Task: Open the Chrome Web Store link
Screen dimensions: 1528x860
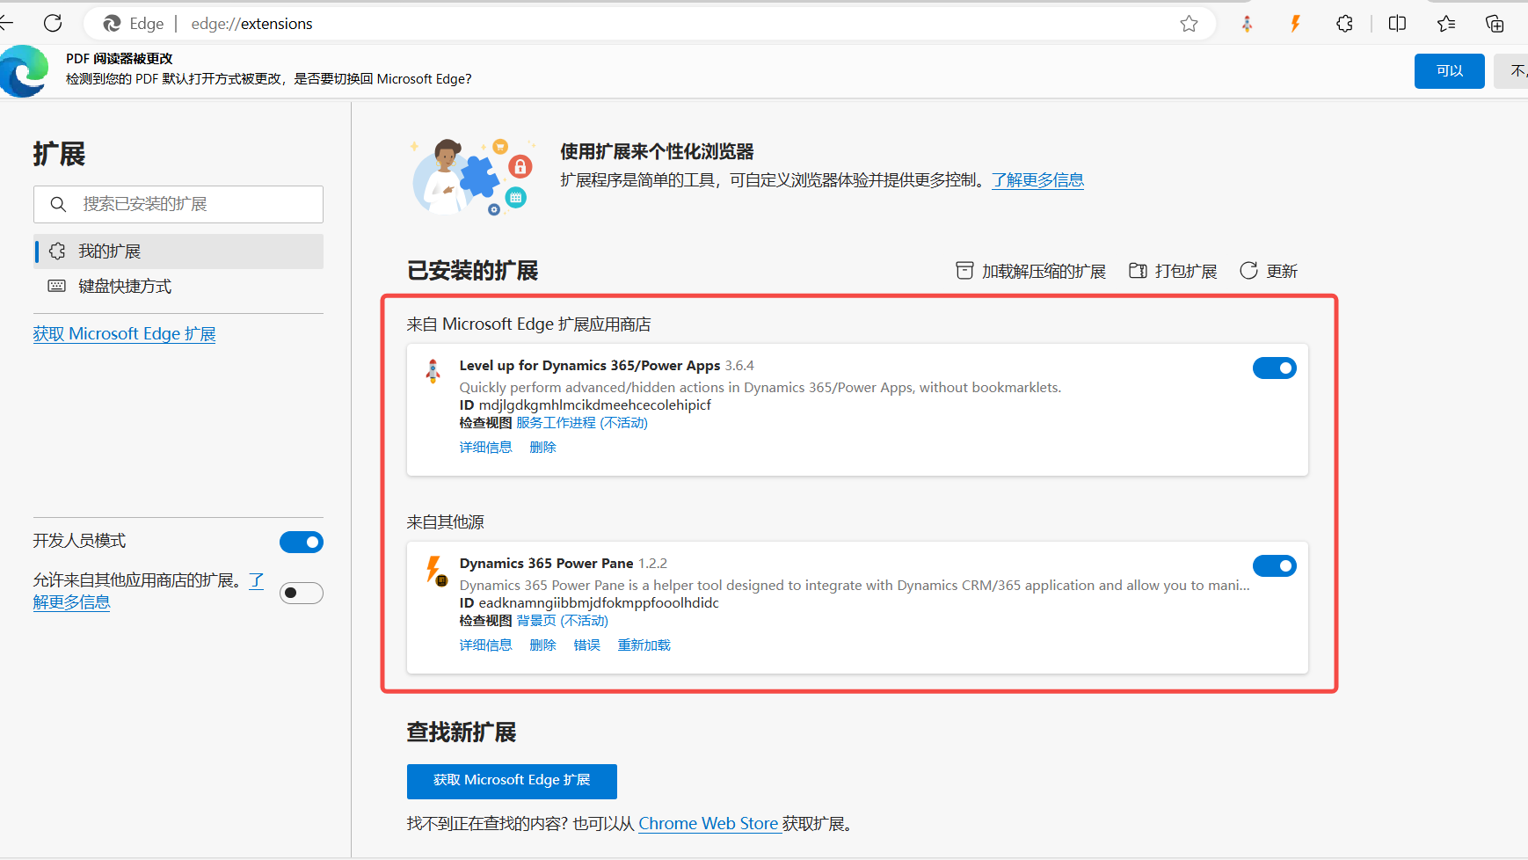Action: pos(709,824)
